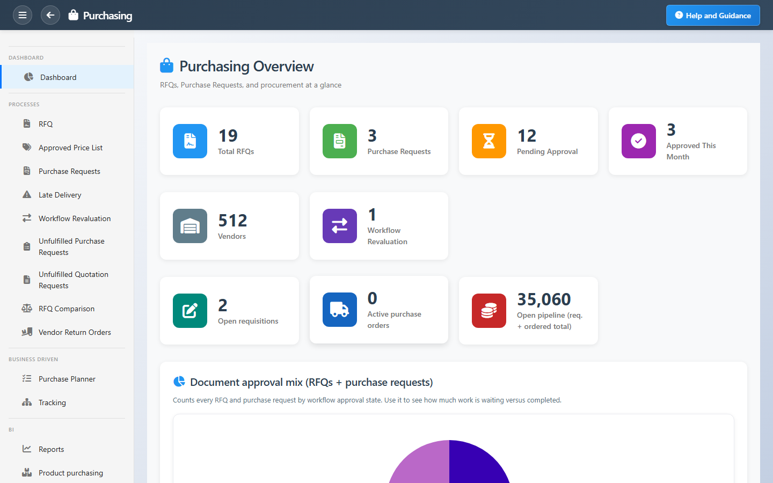The width and height of the screenshot is (773, 483).
Task: Go to RFQ Comparison
Action: tap(67, 309)
